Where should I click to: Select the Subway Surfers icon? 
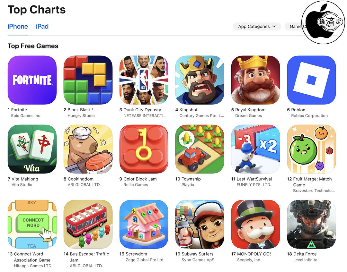click(200, 224)
